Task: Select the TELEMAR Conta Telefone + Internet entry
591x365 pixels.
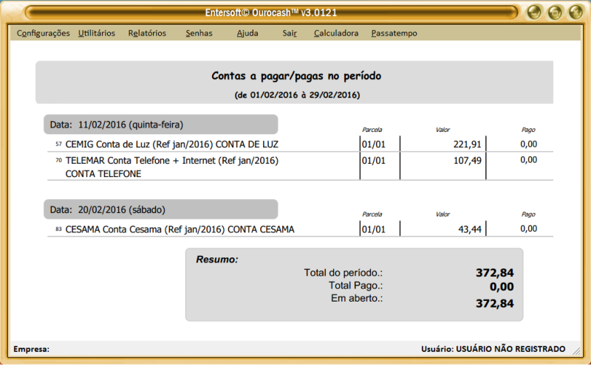Action: click(x=172, y=167)
